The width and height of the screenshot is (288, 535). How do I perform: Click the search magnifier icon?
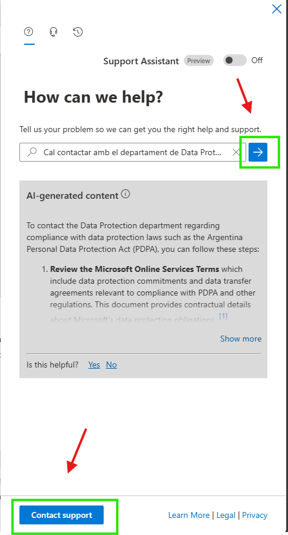pyautogui.click(x=32, y=152)
